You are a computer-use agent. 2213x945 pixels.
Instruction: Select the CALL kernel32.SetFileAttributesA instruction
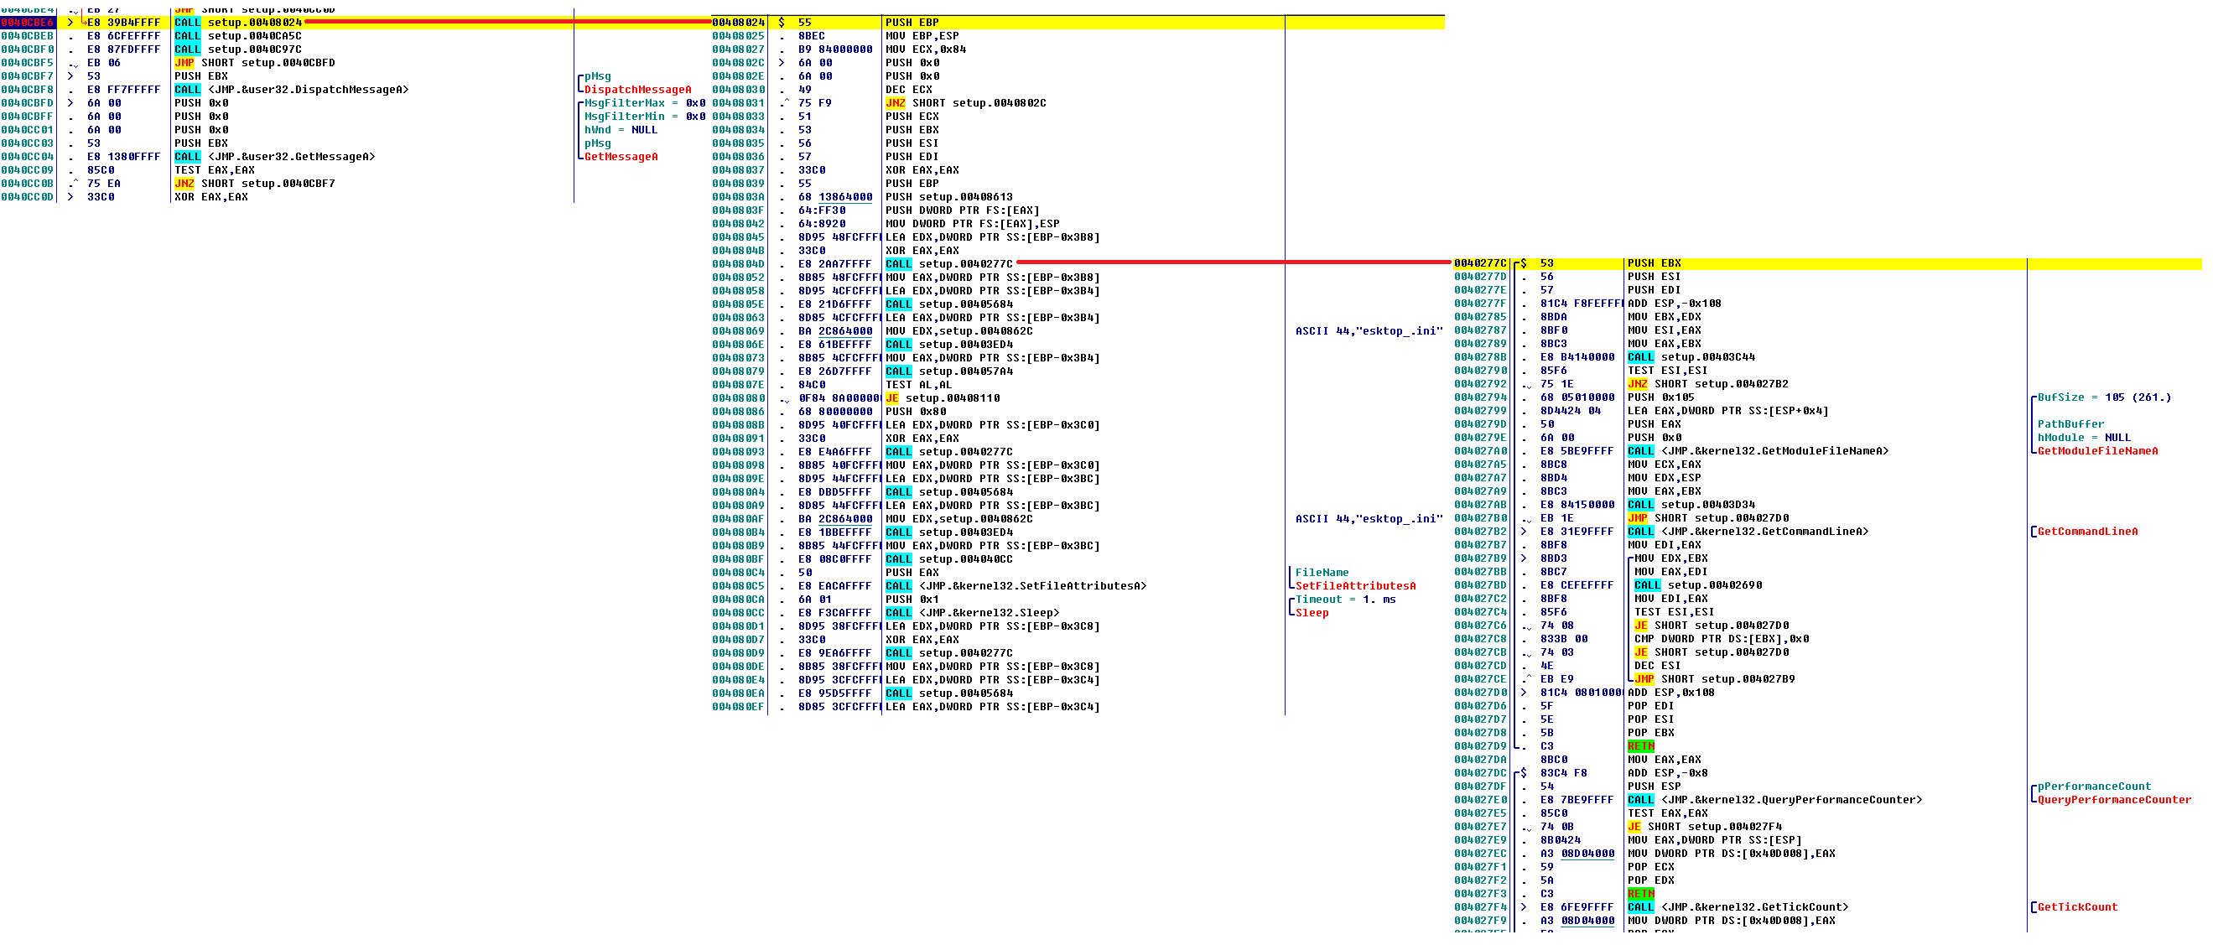coord(1016,586)
